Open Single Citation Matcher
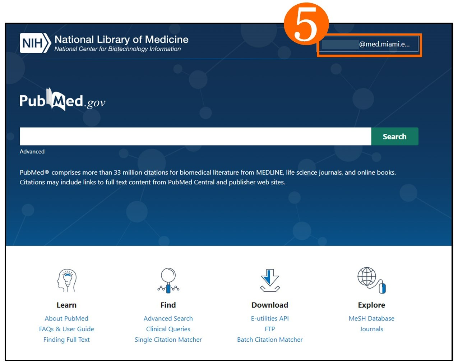The width and height of the screenshot is (458, 364). [x=168, y=340]
